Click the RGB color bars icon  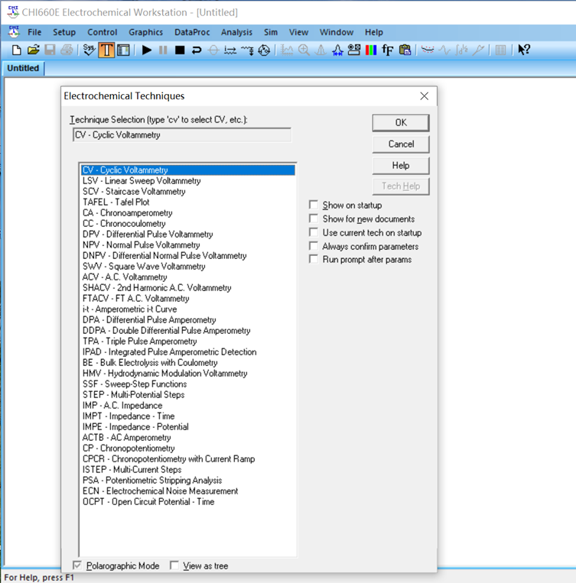coord(371,50)
